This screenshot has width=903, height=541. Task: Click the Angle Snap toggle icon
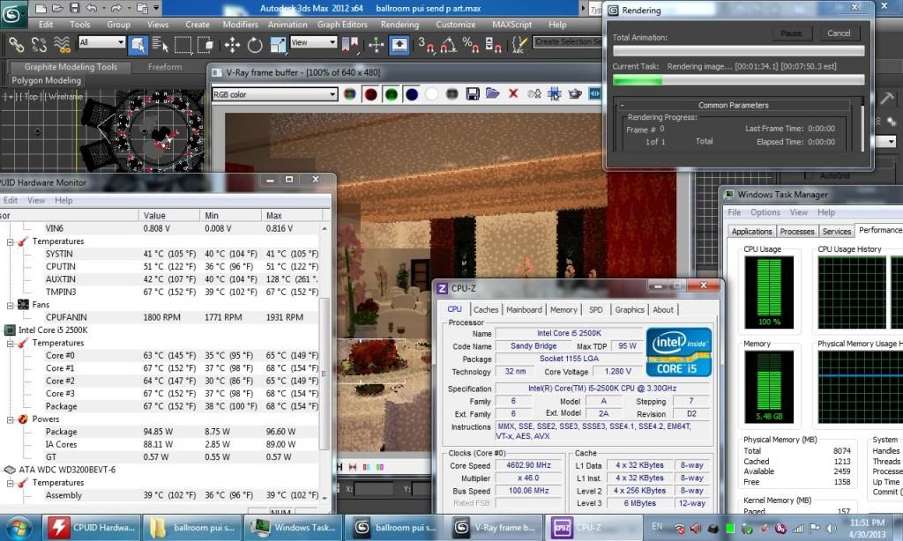click(447, 44)
